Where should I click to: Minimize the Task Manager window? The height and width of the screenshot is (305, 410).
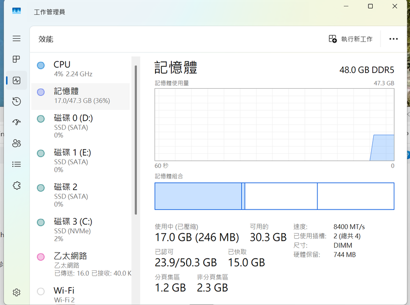346,6
